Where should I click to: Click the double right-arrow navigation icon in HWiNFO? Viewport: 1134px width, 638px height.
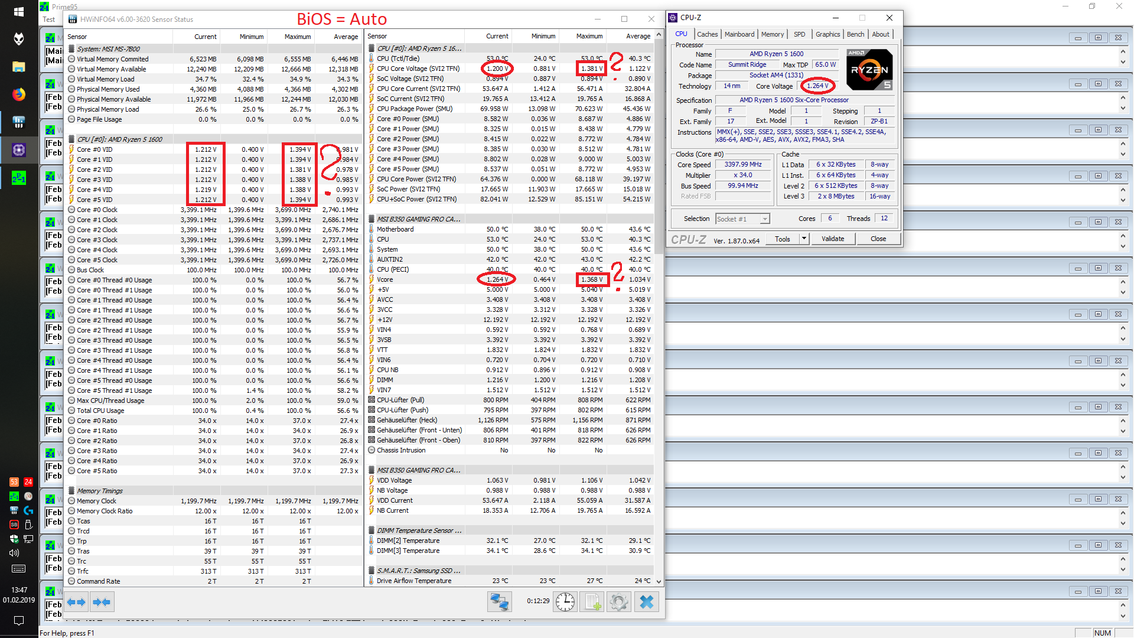click(x=102, y=601)
